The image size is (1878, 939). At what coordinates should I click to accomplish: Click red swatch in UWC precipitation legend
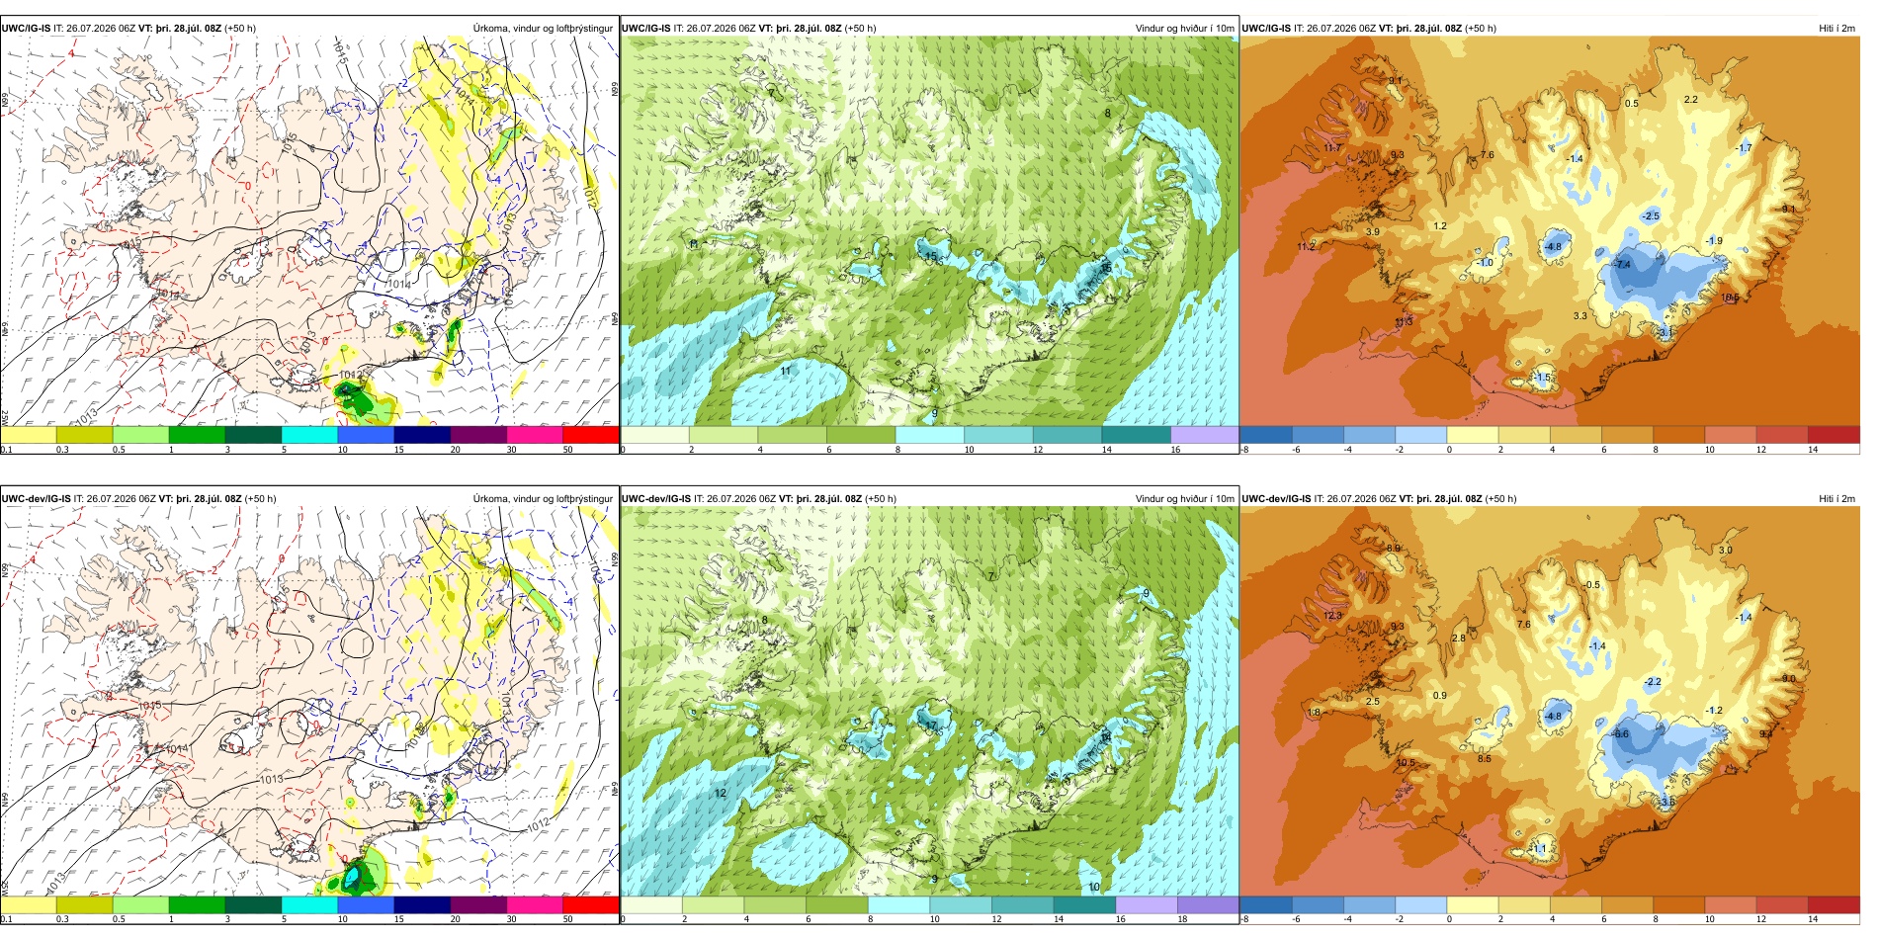[x=590, y=435]
